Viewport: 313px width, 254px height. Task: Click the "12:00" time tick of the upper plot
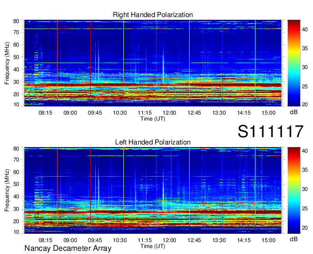pyautogui.click(x=169, y=113)
